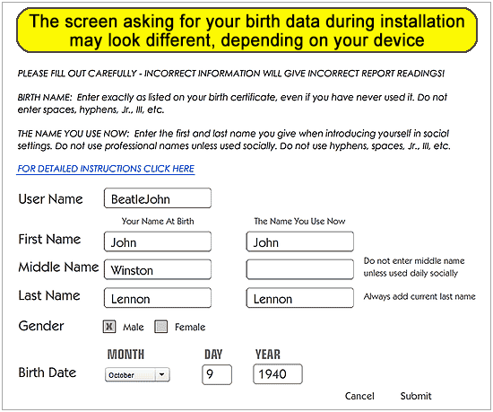Viewport: 493px width, 412px height.
Task: Click the Male label text
Action: 134,328
